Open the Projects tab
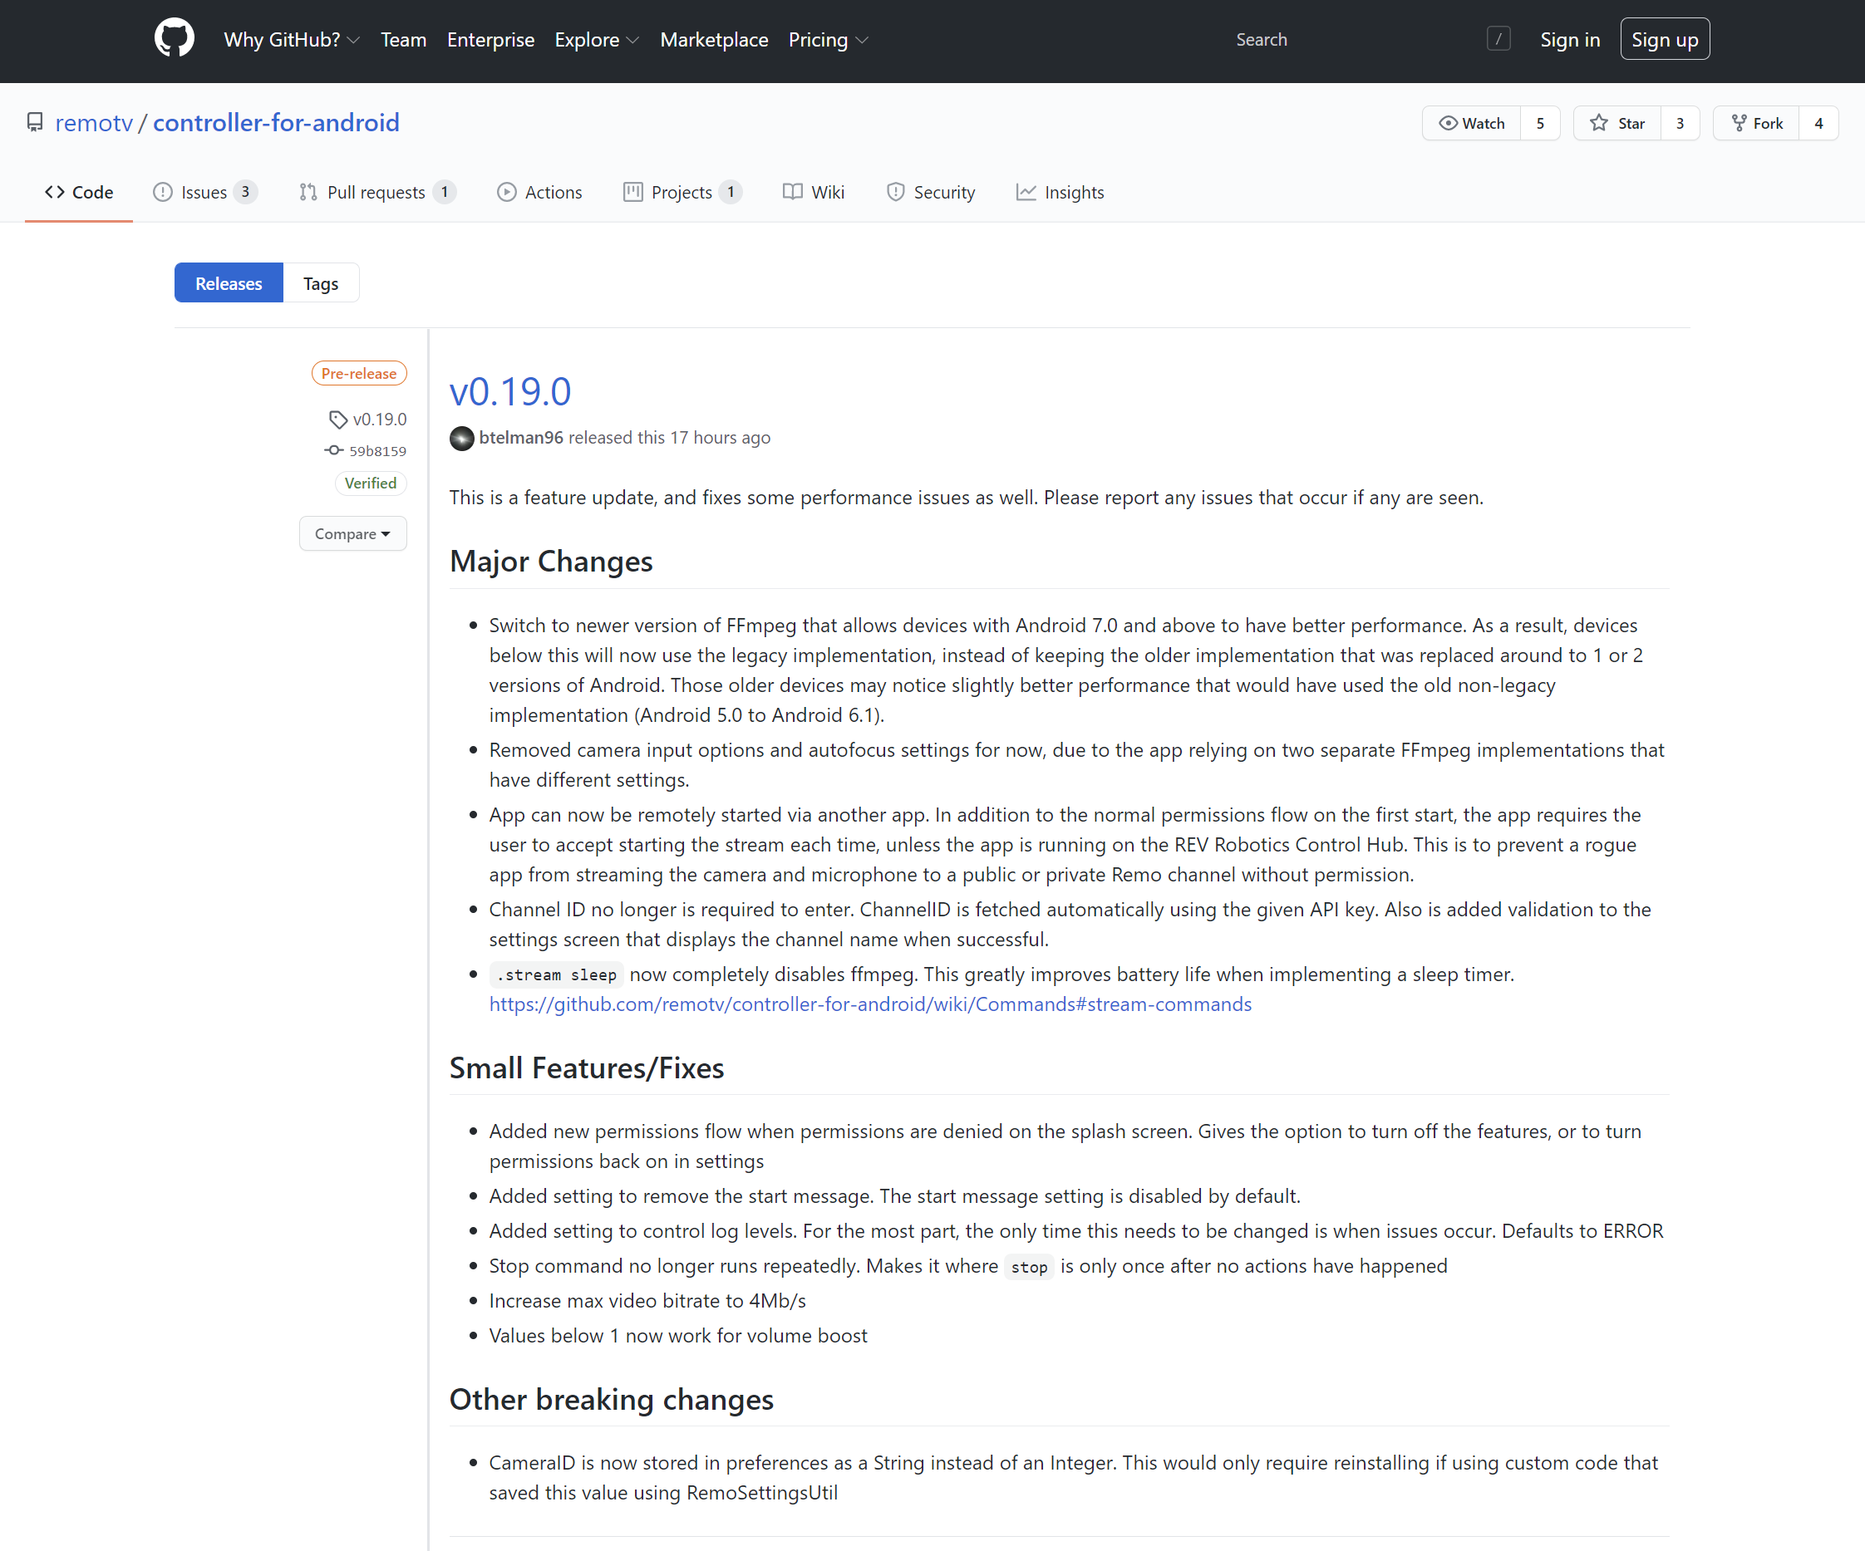 click(683, 192)
